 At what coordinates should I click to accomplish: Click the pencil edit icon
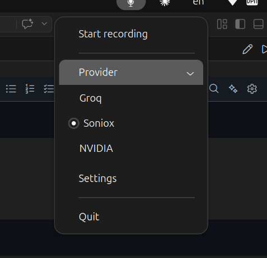point(247,49)
